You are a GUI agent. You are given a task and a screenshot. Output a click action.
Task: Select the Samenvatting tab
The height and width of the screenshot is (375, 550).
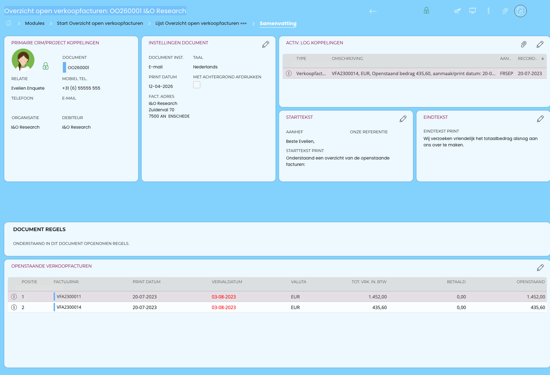coord(278,23)
